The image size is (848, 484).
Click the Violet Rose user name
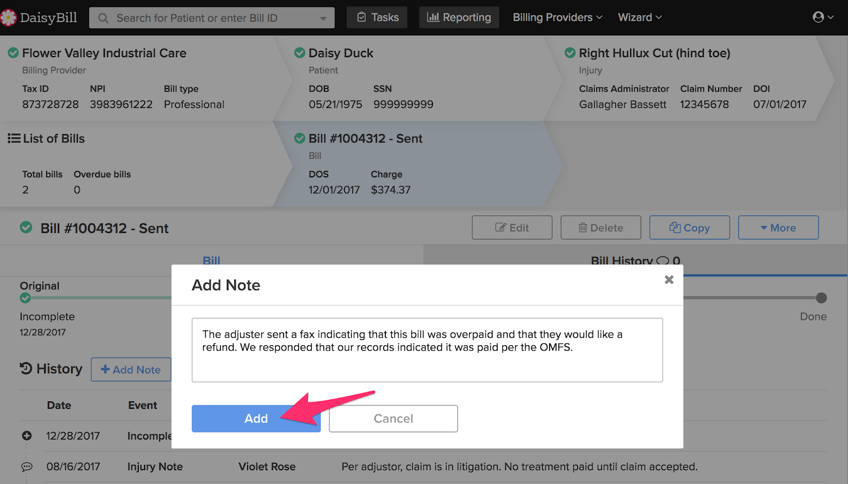coord(267,467)
